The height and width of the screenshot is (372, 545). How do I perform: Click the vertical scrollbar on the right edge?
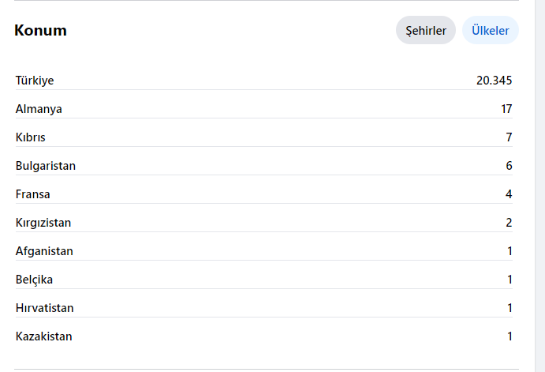[539, 186]
